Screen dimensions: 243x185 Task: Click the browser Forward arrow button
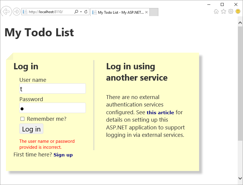click(x=17, y=12)
